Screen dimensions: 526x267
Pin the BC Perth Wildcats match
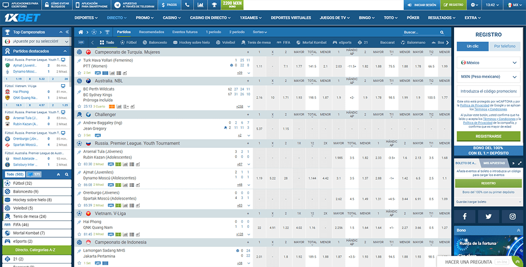(79, 89)
